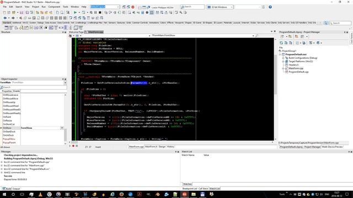Click the wrench icon in the main toolbar
This screenshot has height=198, width=353.
coord(181,13)
